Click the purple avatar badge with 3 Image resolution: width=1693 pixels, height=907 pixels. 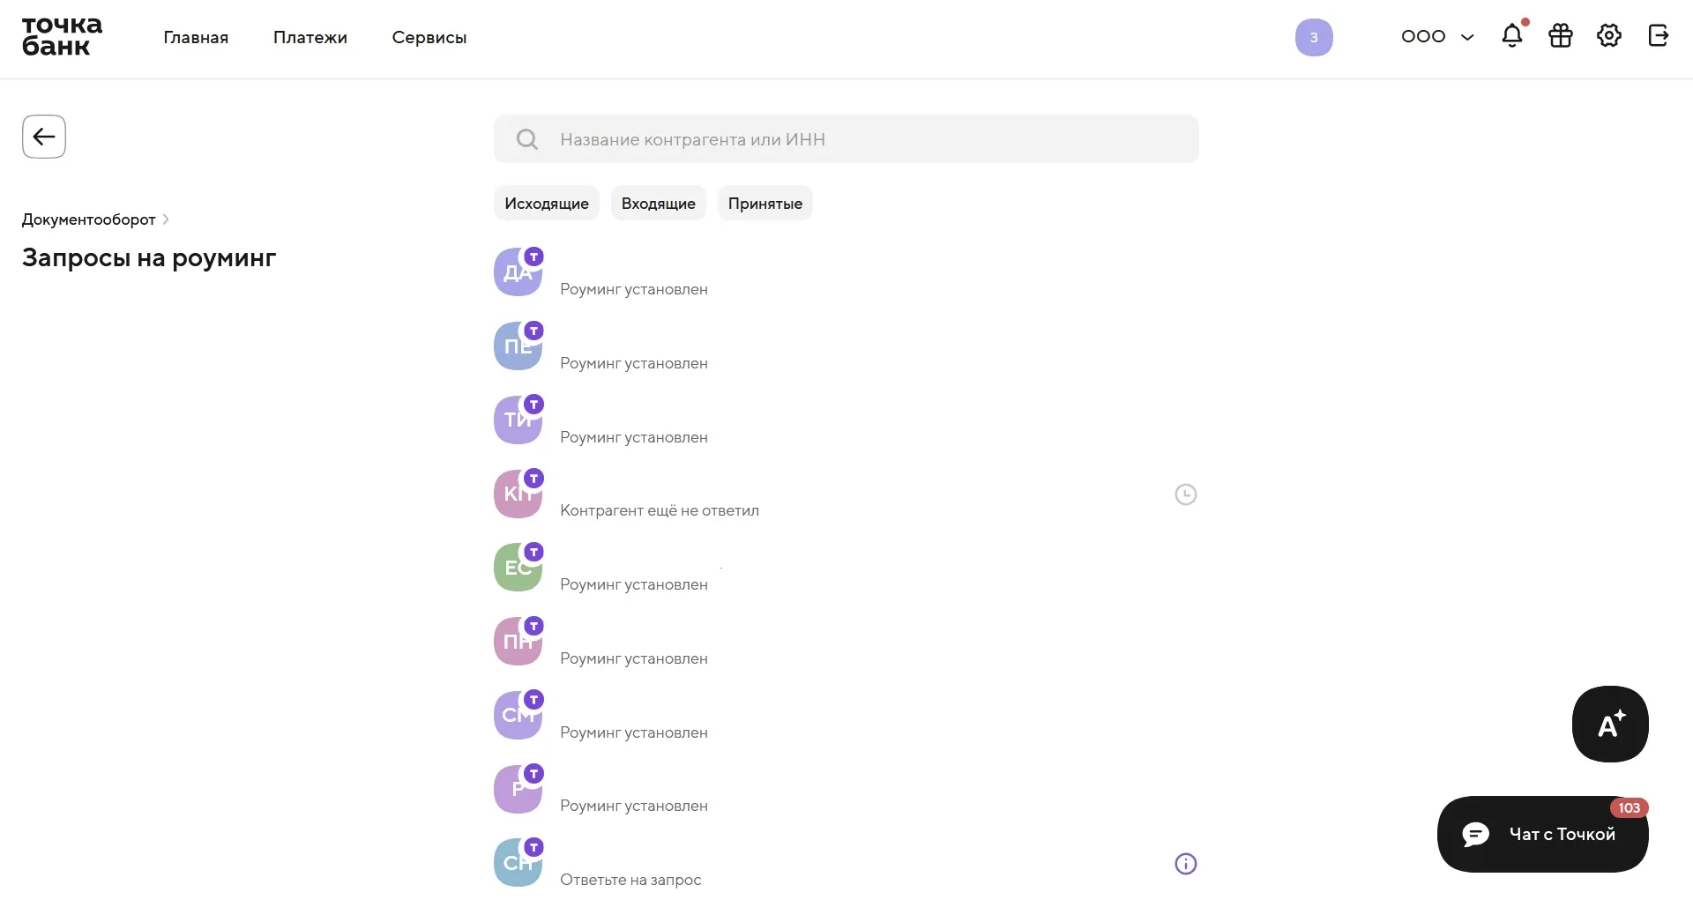[x=1314, y=38]
